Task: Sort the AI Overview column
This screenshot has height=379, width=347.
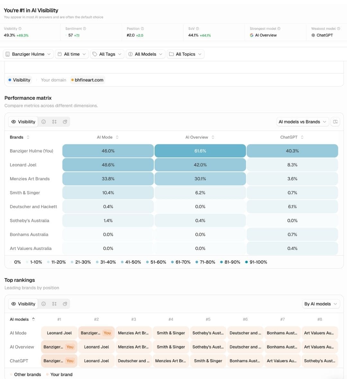Action: point(213,137)
